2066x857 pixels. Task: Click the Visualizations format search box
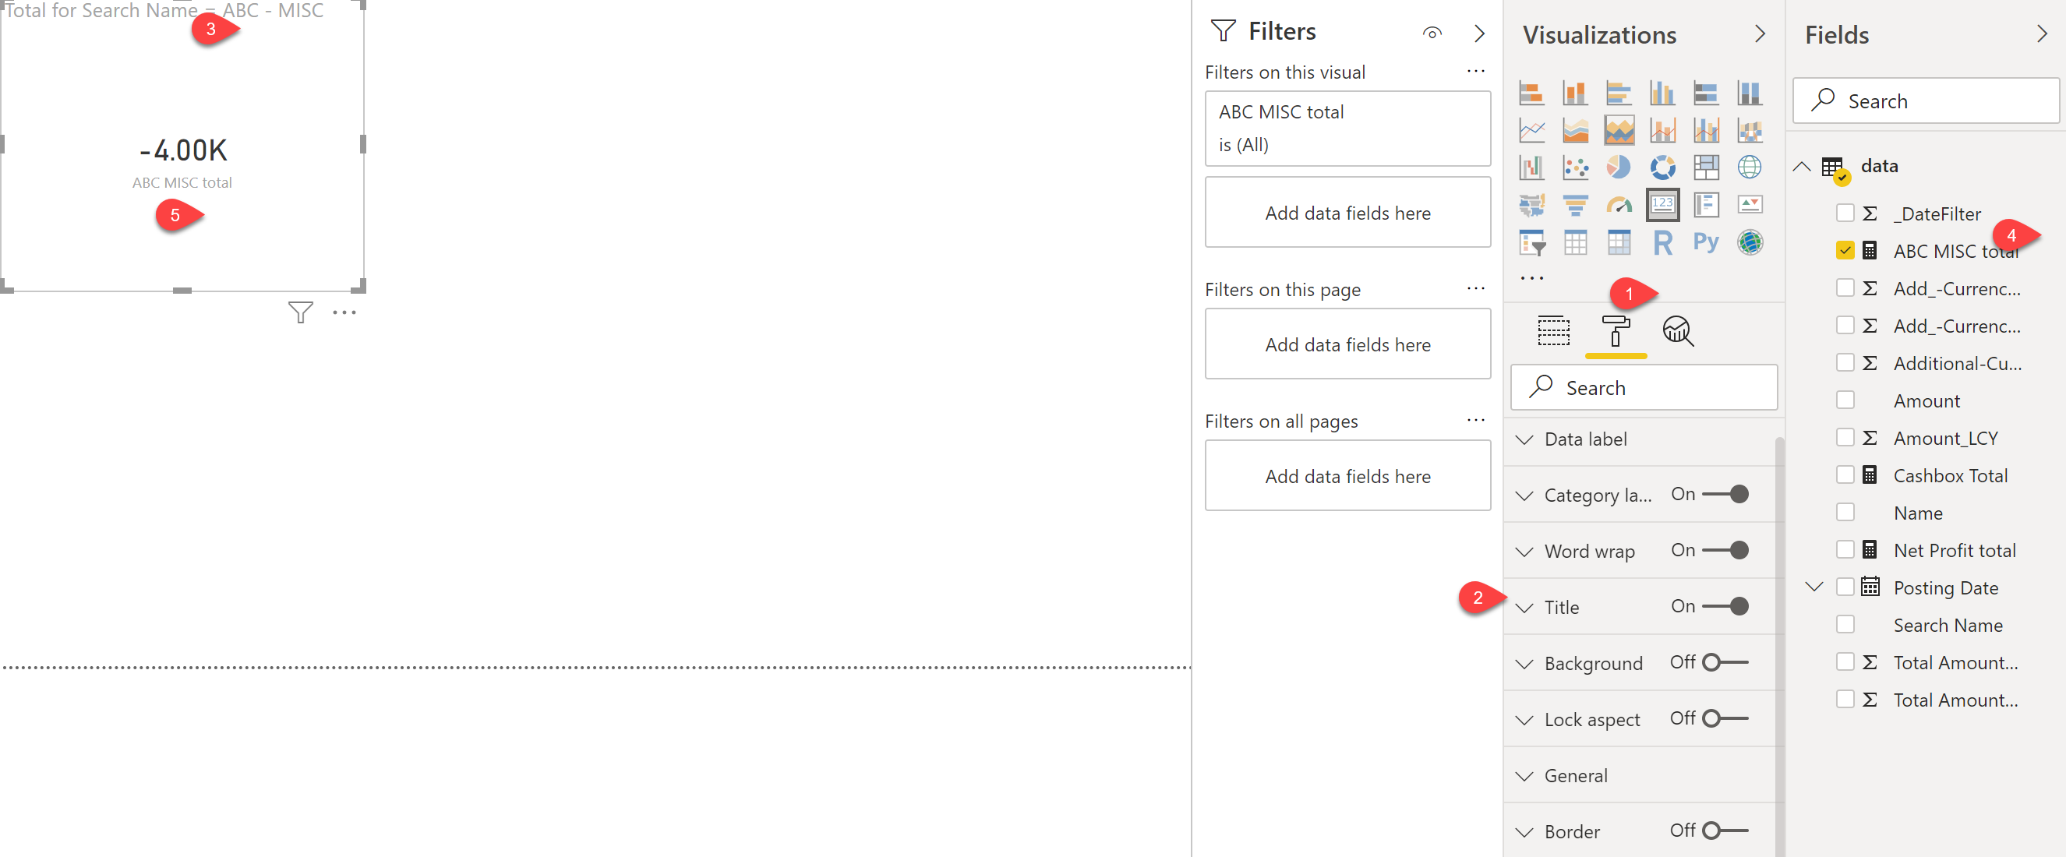pos(1644,387)
